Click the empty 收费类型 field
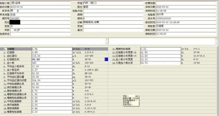Image resolution: width=219 pixels, height=116 pixels. click(186, 3)
